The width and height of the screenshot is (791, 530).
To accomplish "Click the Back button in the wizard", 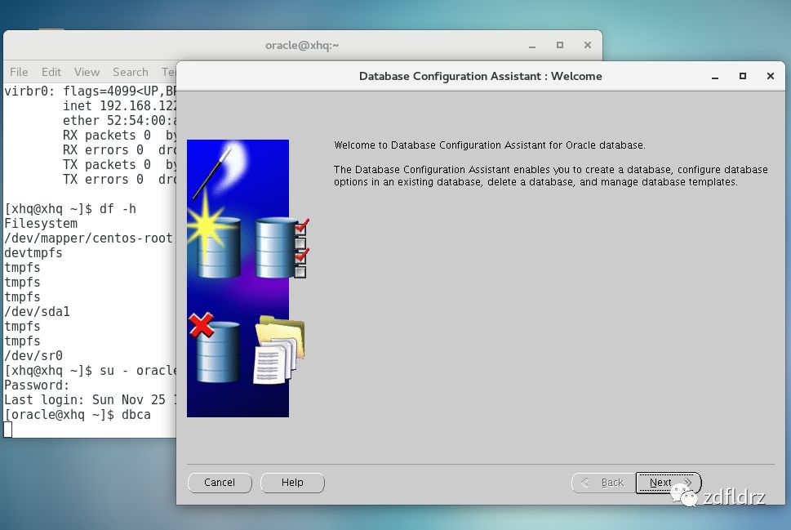I will point(604,483).
